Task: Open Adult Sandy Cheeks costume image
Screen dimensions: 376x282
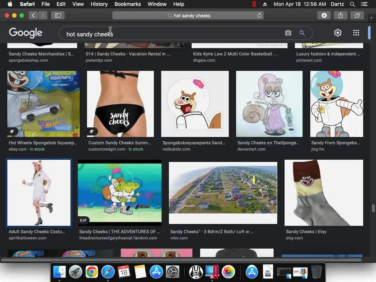Action: 39,193
